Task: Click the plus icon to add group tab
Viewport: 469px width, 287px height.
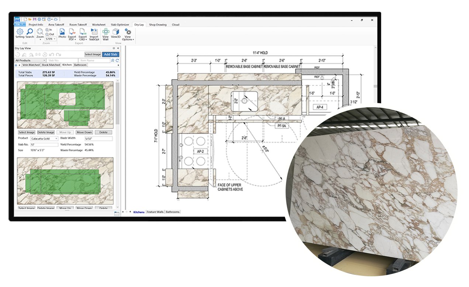Action: pyautogui.click(x=15, y=65)
